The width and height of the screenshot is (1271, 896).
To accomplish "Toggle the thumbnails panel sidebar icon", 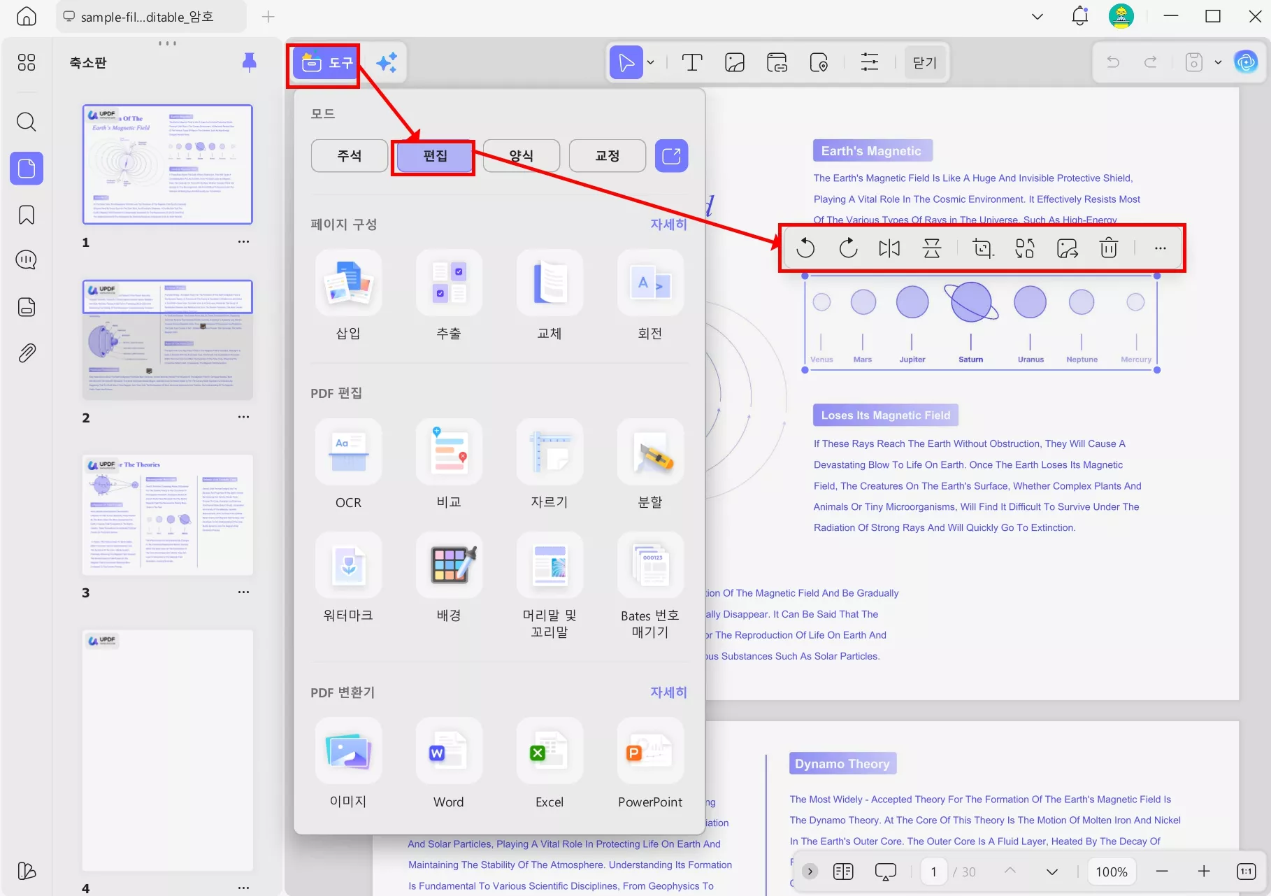I will [x=27, y=169].
